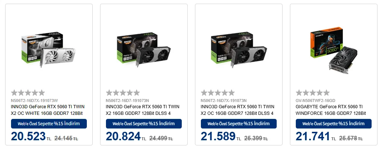This screenshot has width=383, height=148.
Task: Click the star rating of INNO3D WHITE card
Action: [x=28, y=93]
